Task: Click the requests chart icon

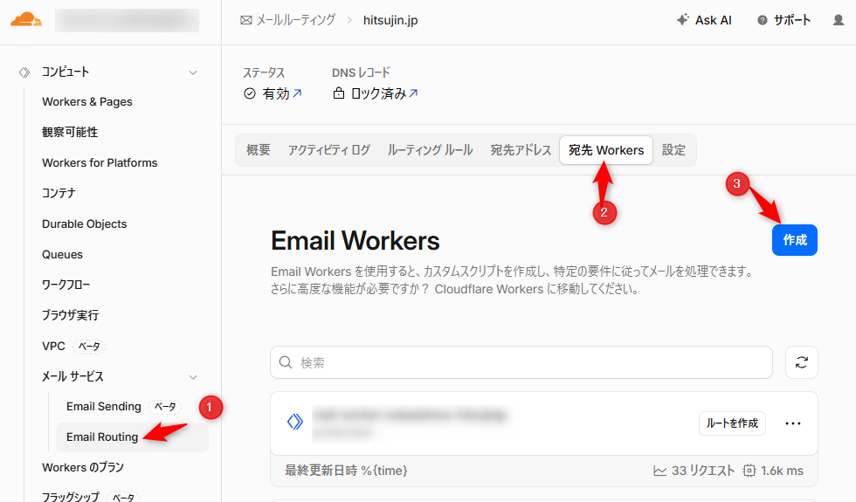Action: pyautogui.click(x=660, y=471)
